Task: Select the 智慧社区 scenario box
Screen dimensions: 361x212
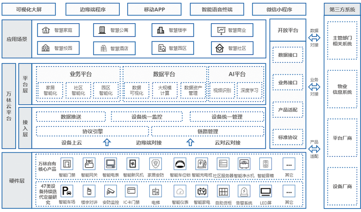Action: (232, 48)
